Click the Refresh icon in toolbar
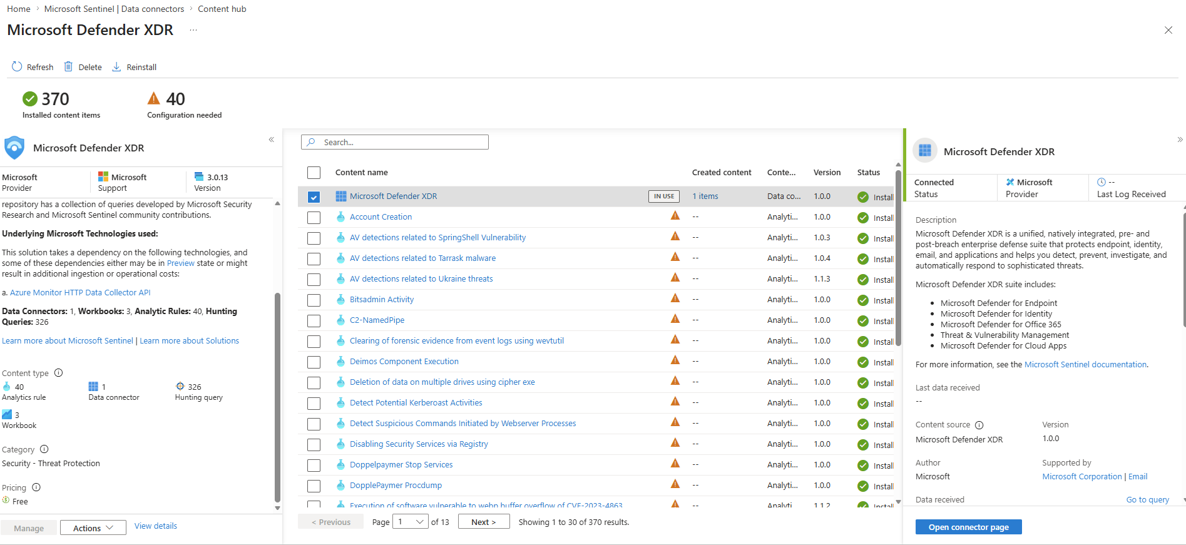 click(x=17, y=67)
